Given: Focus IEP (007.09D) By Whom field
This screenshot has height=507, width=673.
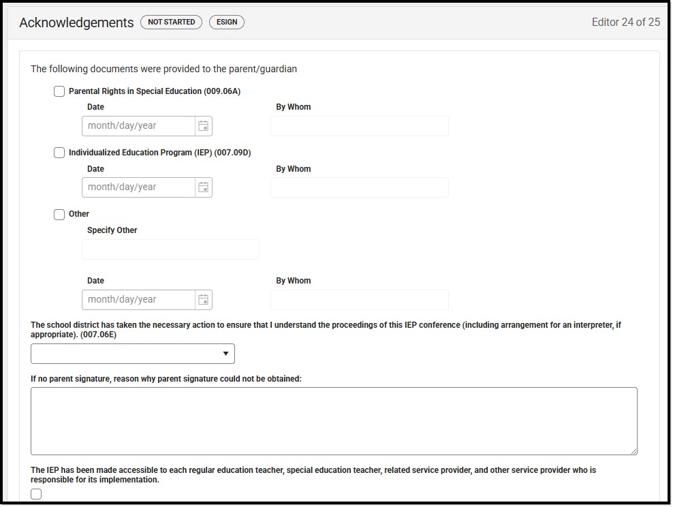Looking at the screenshot, I should (360, 187).
